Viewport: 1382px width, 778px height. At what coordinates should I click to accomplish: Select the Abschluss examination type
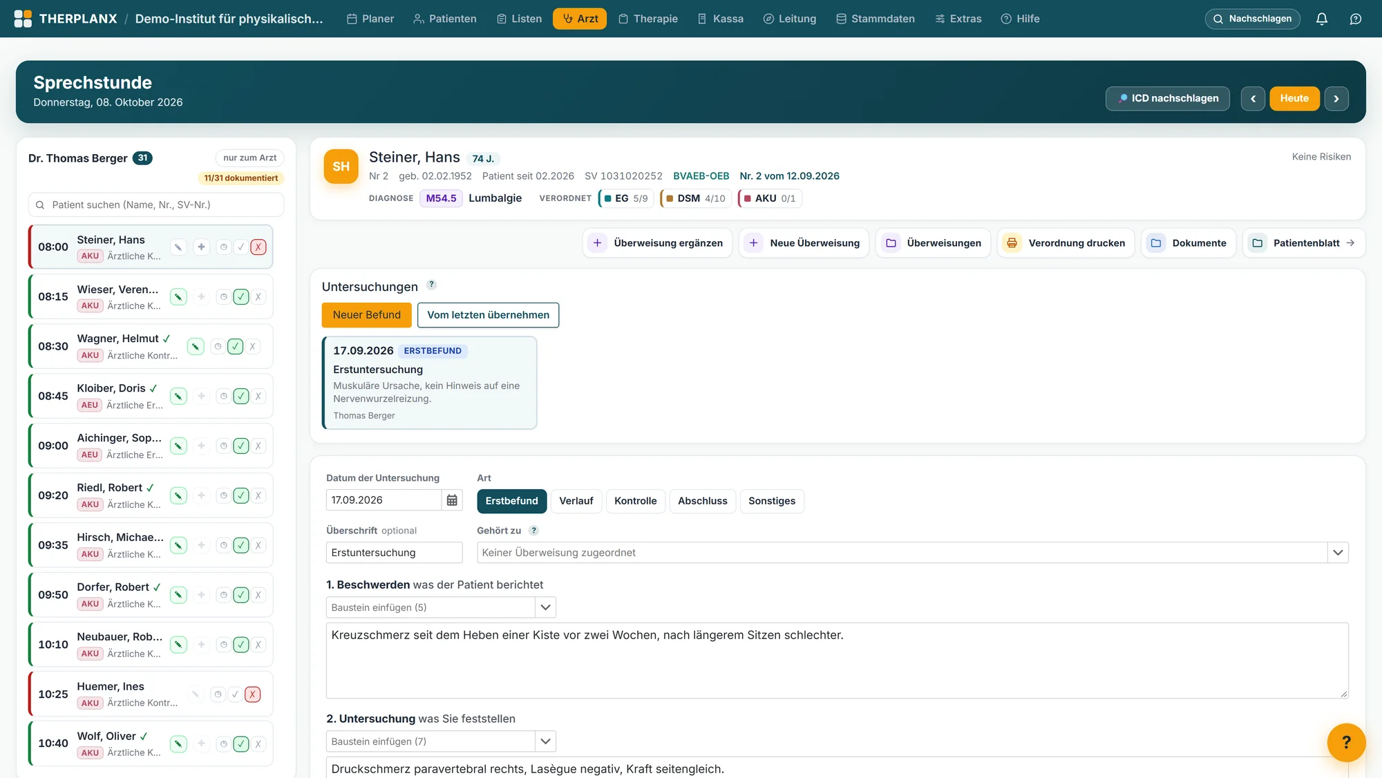[x=703, y=501]
